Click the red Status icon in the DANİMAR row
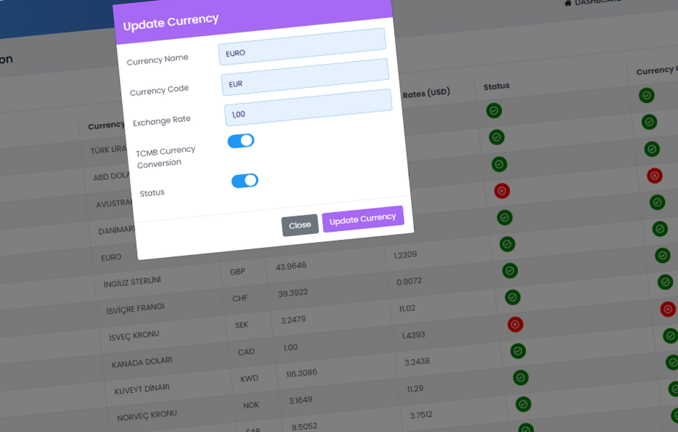The height and width of the screenshot is (432, 678). pyautogui.click(x=502, y=191)
